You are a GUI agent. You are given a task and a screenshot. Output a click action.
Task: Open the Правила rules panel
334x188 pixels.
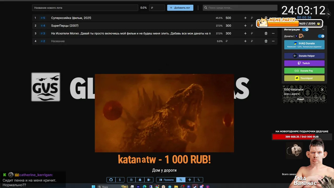166,180
